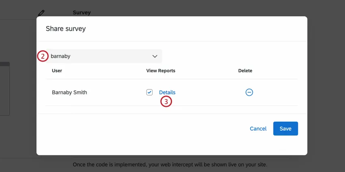This screenshot has width=345, height=172.
Task: Click the Survey heading behind the dialog
Action: [x=82, y=13]
